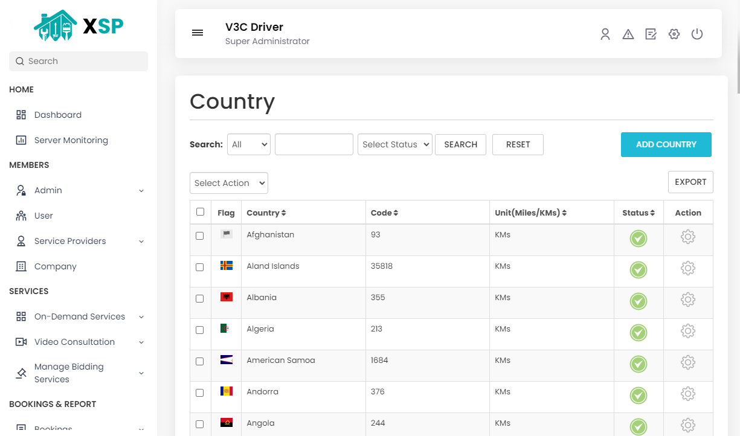Open the logs/notes icon in header
740x436 pixels.
pos(651,34)
